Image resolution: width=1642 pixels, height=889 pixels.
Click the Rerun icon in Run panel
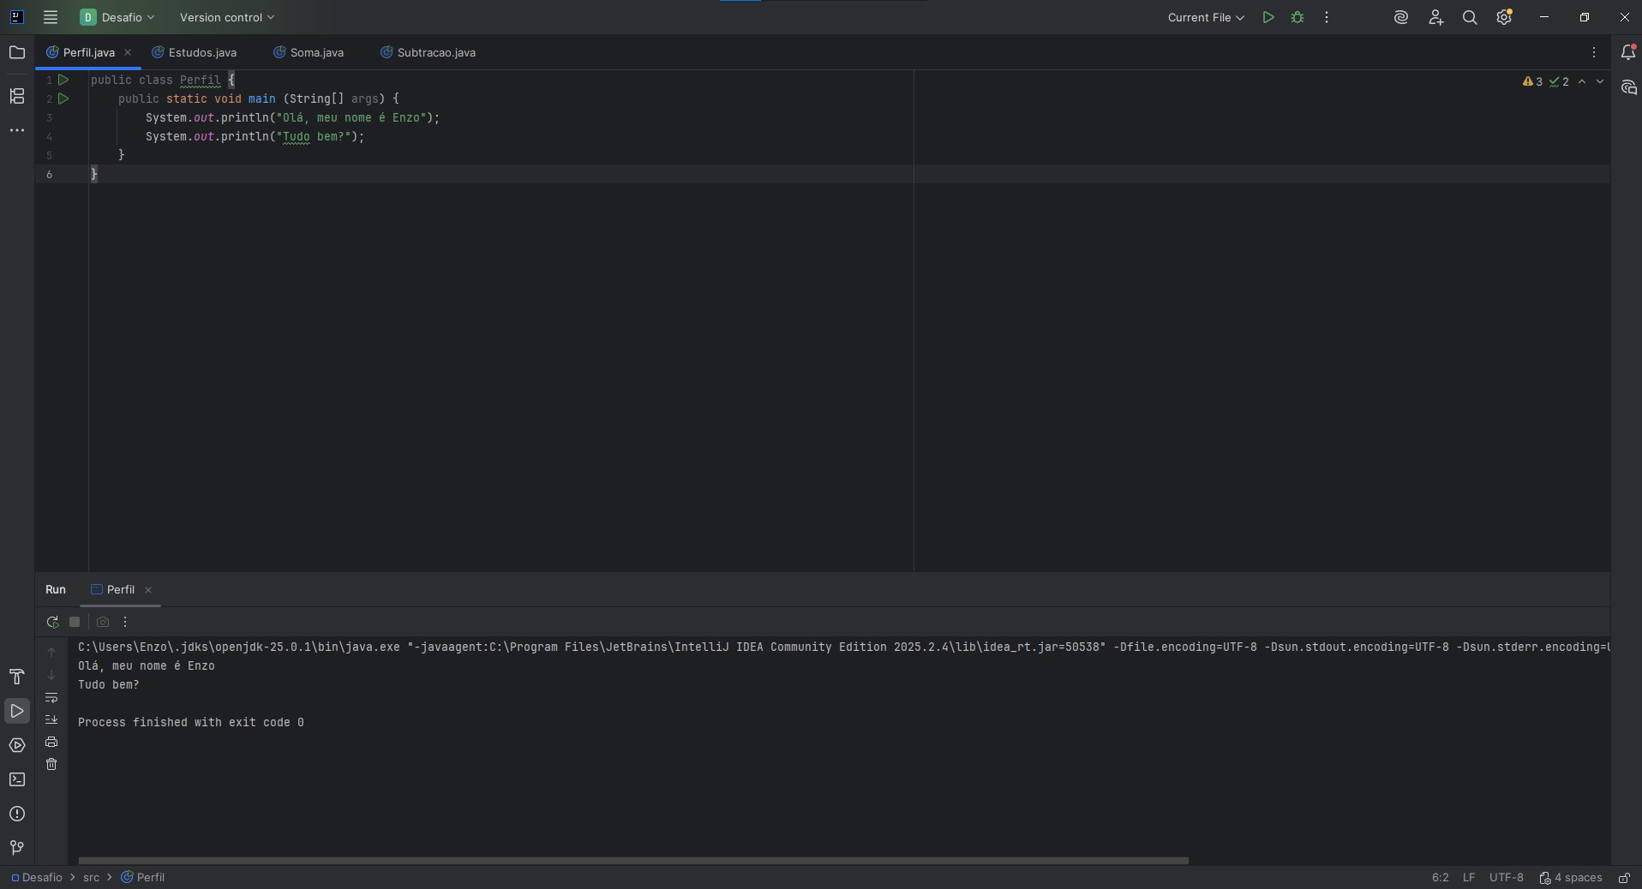pos(52,623)
